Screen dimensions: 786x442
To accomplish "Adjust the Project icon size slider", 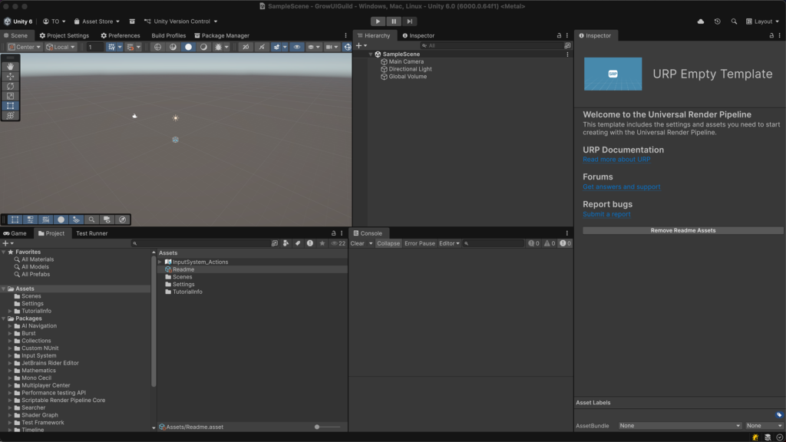I will (328, 427).
